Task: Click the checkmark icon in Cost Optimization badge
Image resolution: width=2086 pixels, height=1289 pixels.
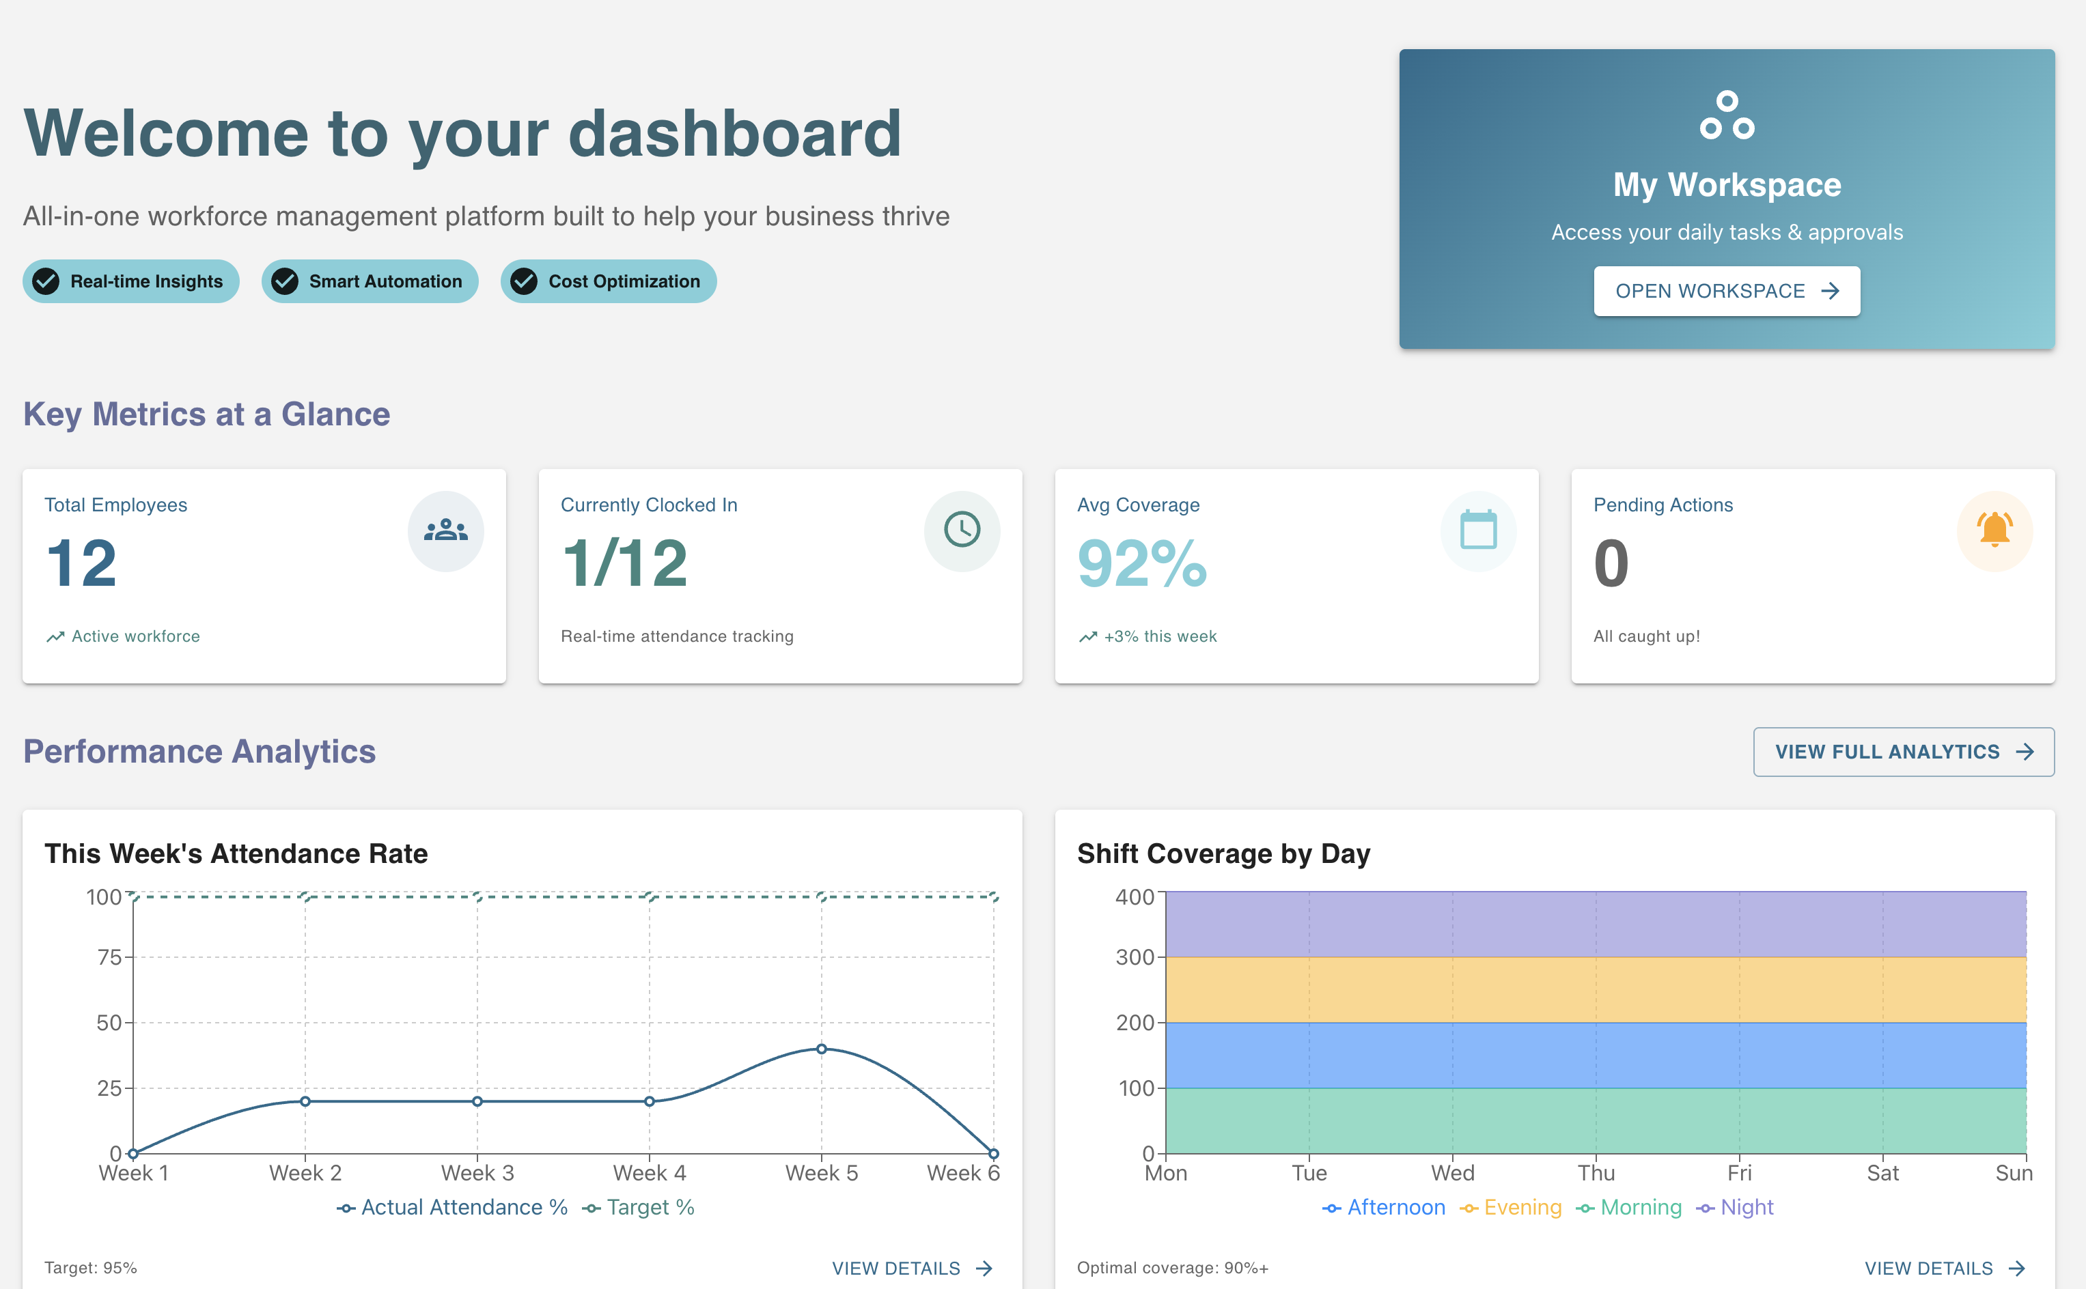Action: point(524,281)
